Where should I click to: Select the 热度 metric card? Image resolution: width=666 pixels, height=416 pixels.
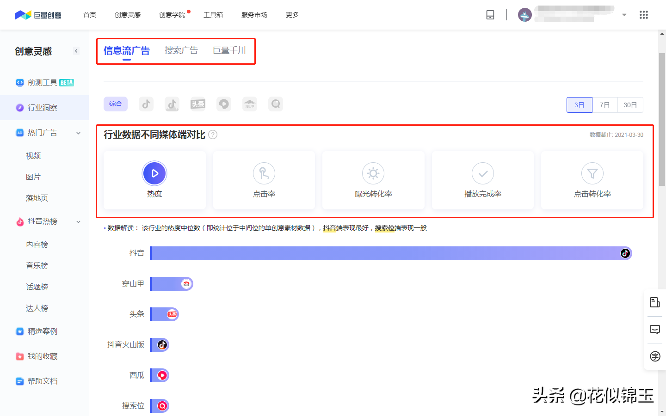pyautogui.click(x=154, y=180)
